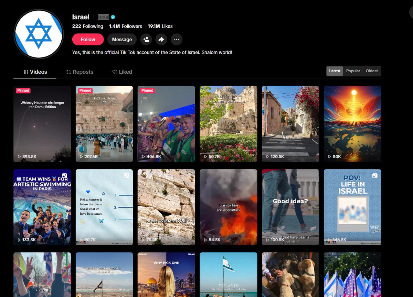The height and width of the screenshot is (297, 413).
Task: Click the Message button
Action: pyautogui.click(x=122, y=39)
